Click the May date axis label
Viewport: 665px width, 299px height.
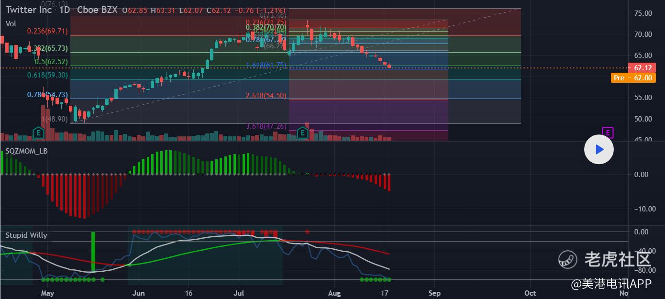(x=46, y=293)
